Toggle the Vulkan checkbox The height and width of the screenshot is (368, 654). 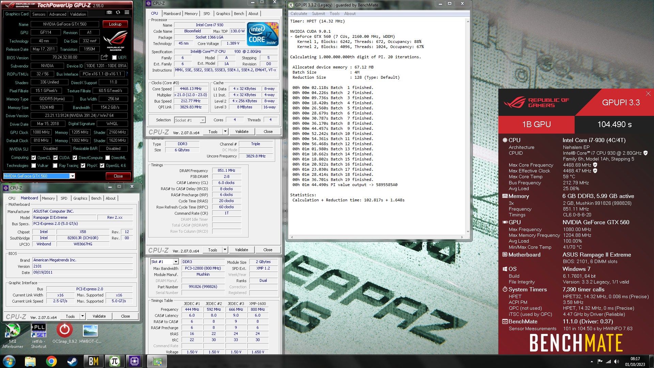point(34,166)
